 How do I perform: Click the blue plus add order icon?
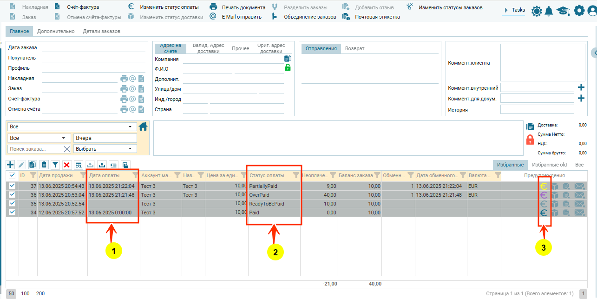(10, 165)
